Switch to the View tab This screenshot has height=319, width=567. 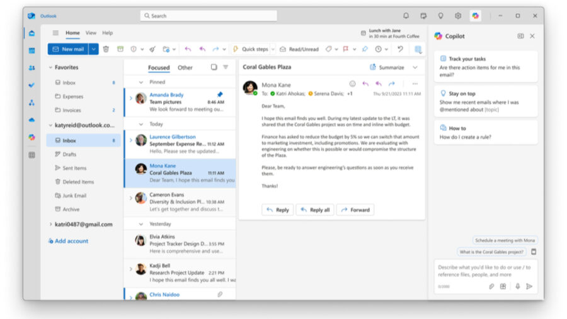pyautogui.click(x=91, y=33)
